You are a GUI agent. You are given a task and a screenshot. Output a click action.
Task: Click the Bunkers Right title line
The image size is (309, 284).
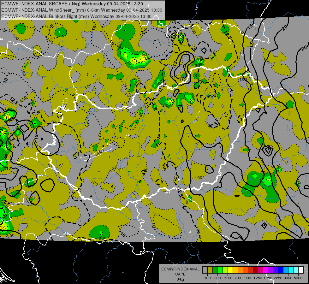76,16
